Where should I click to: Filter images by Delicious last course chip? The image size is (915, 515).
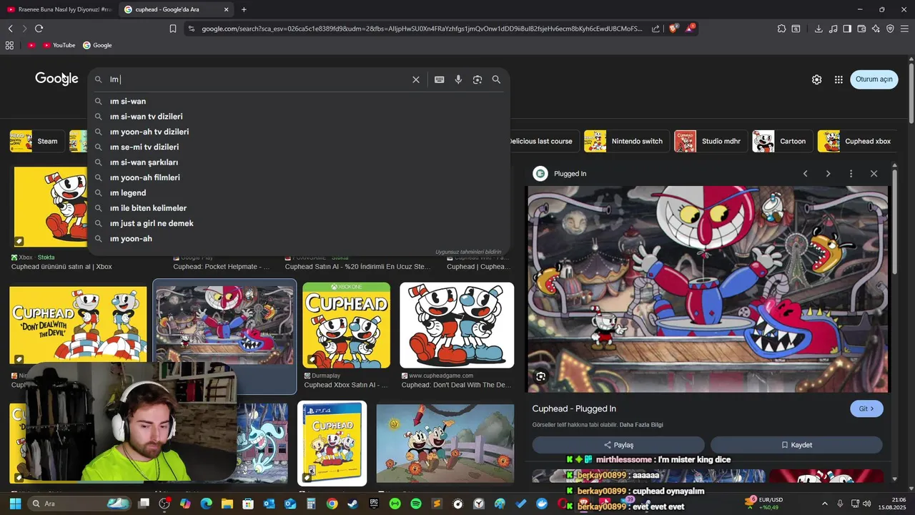coord(541,141)
